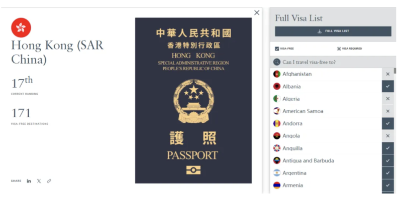Click the Afghanistan flag icon
Image resolution: width=402 pixels, height=202 pixels.
pos(277,74)
